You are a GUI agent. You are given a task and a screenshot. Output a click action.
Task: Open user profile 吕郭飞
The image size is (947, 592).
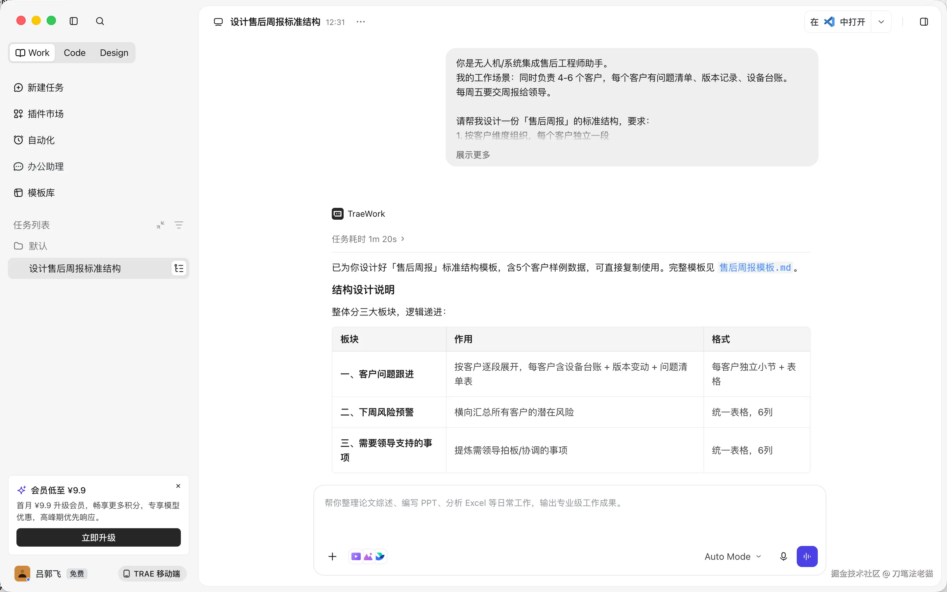click(48, 574)
